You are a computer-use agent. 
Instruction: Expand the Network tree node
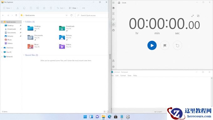[x=2, y=56]
